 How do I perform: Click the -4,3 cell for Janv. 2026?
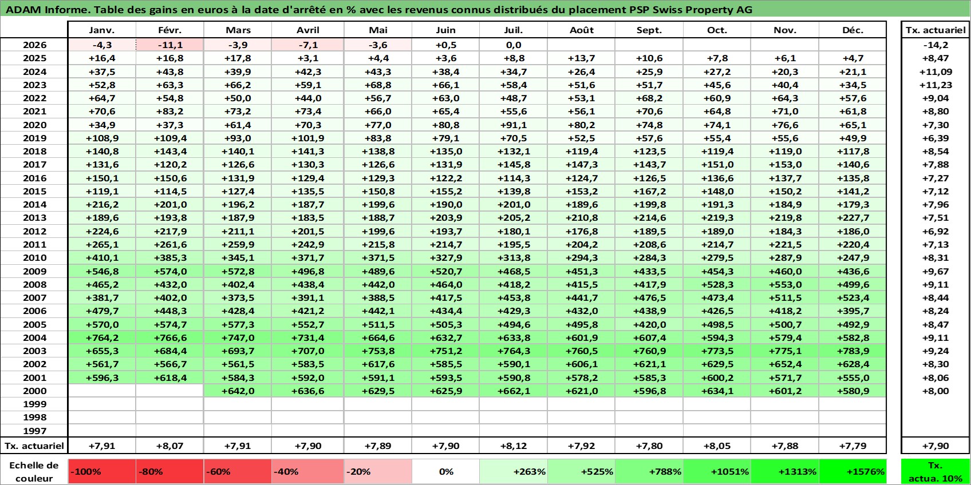(102, 45)
